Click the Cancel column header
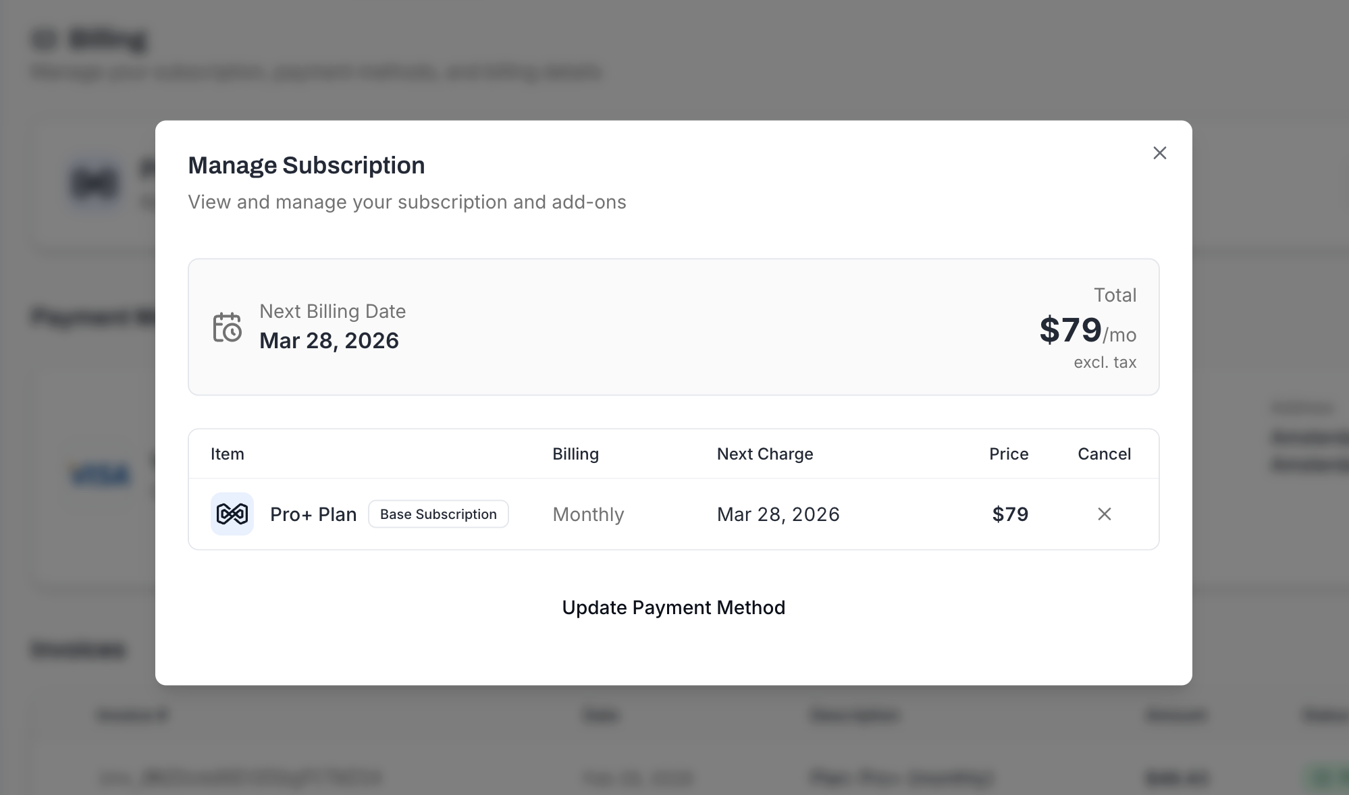Image resolution: width=1349 pixels, height=795 pixels. [x=1104, y=454]
